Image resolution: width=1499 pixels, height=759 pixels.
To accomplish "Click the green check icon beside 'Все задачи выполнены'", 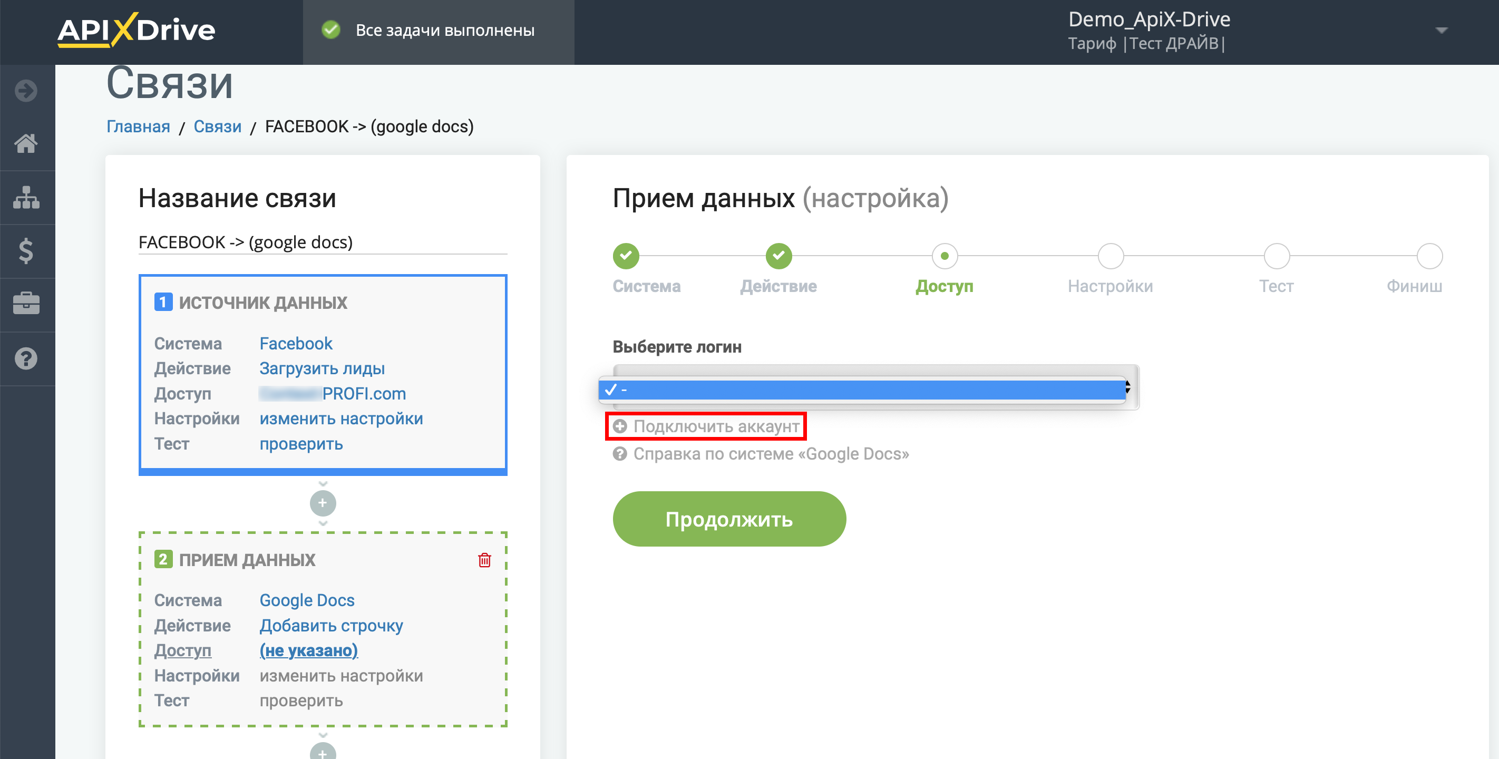I will point(331,30).
